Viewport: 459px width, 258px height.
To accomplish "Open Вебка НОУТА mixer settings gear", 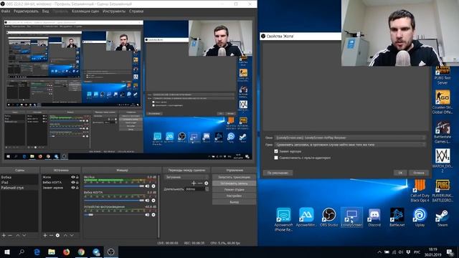I will point(153,201).
